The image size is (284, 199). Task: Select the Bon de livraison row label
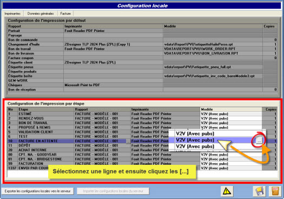pos(21,53)
